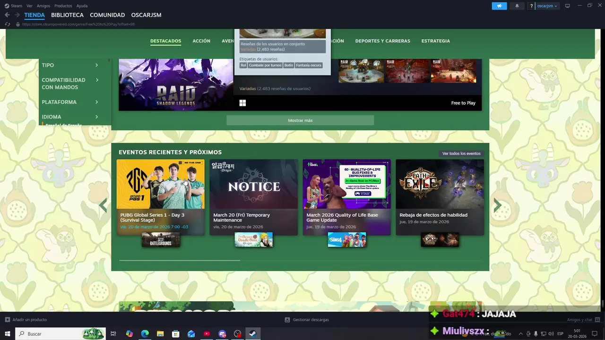The height and width of the screenshot is (340, 605).
Task: Expand the TIPO filter
Action: click(70, 65)
